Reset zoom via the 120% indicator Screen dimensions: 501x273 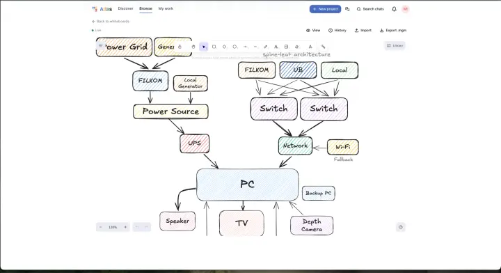(113, 227)
